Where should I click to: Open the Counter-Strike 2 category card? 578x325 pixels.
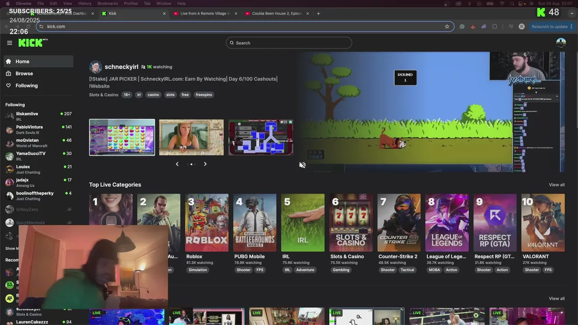coord(399,223)
